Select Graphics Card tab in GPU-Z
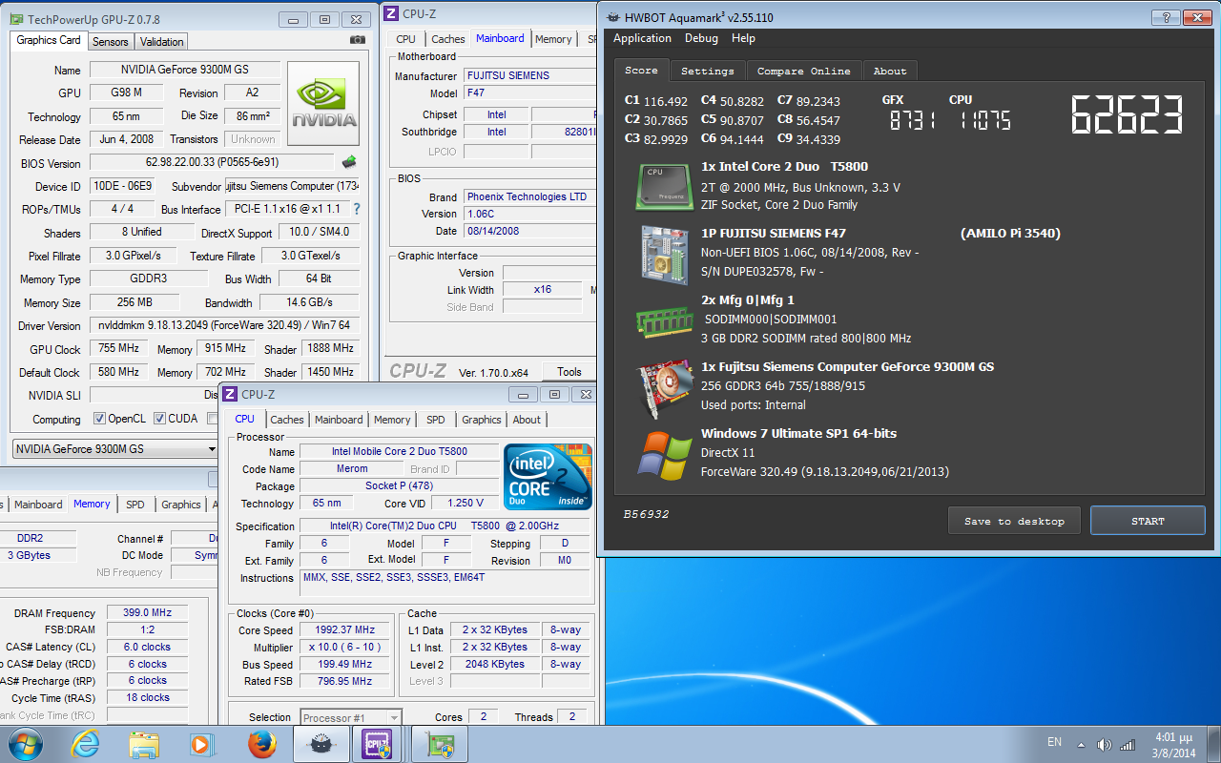 pyautogui.click(x=49, y=40)
